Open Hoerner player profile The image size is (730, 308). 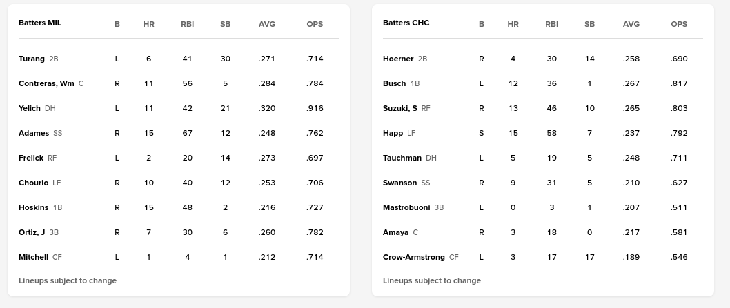click(x=398, y=59)
